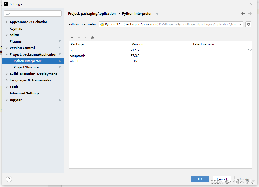Screen dimensions: 259x187
Task: Click the project-level icon next to Jupyter
Action: (60, 100)
